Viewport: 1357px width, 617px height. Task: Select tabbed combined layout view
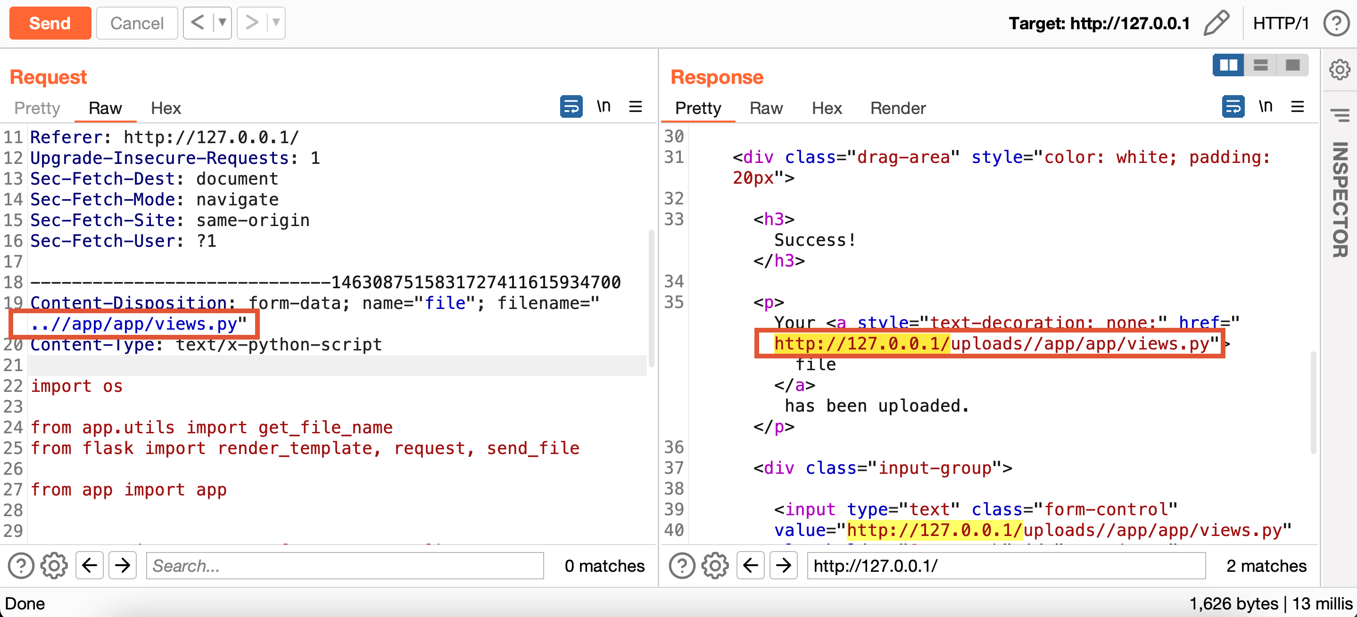coord(1293,65)
